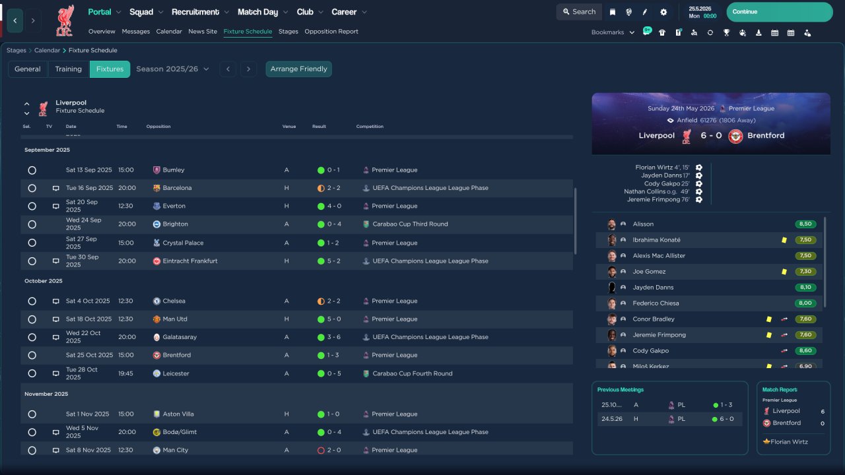The image size is (845, 475).
Task: Open the Opposition Report tab
Action: pyautogui.click(x=331, y=31)
